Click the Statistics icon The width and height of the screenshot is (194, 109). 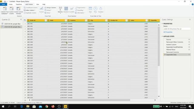click(x=60, y=9)
